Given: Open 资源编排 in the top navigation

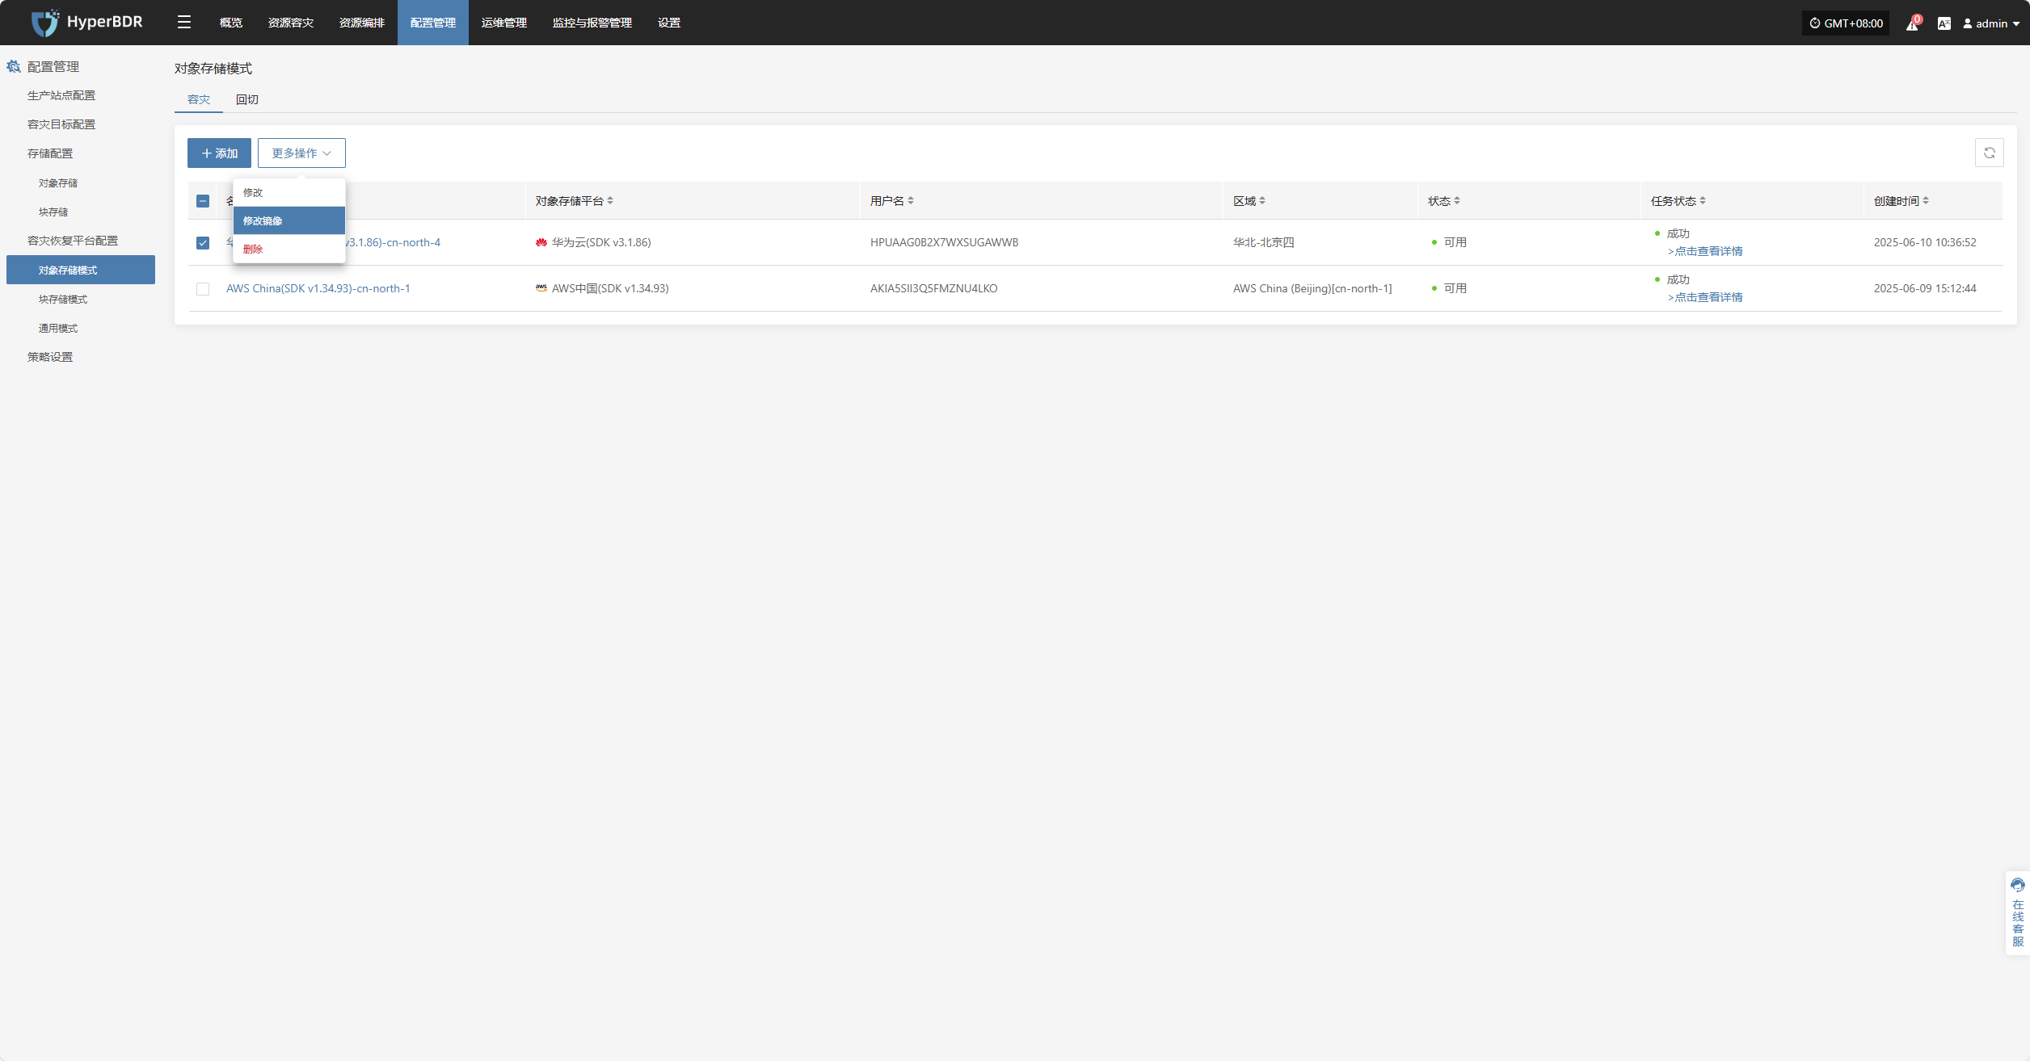Looking at the screenshot, I should [362, 23].
